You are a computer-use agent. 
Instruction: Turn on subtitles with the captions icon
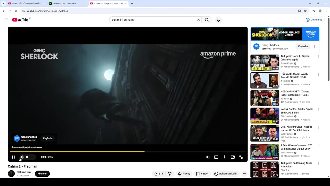216,157
